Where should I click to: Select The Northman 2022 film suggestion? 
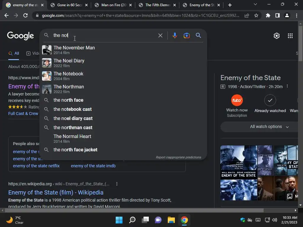(123, 89)
